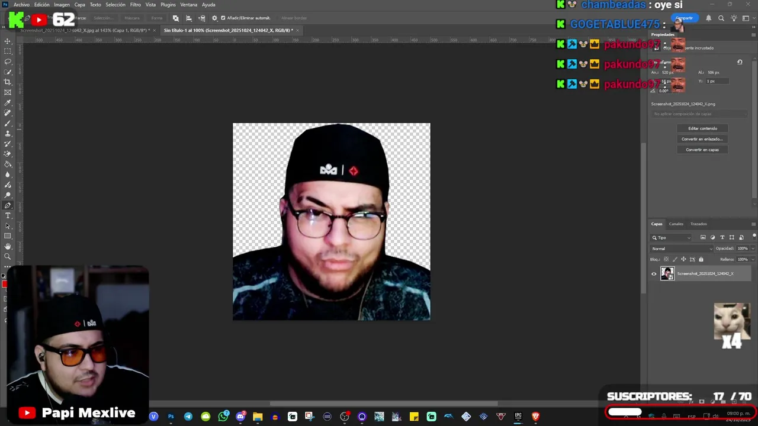Filter layers by adjustment layers icon
Screen dimensions: 758x426
click(x=712, y=237)
